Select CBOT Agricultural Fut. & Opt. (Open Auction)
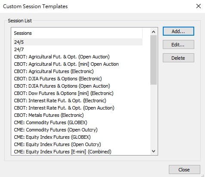This screenshot has height=177, width=205. tap(62, 57)
